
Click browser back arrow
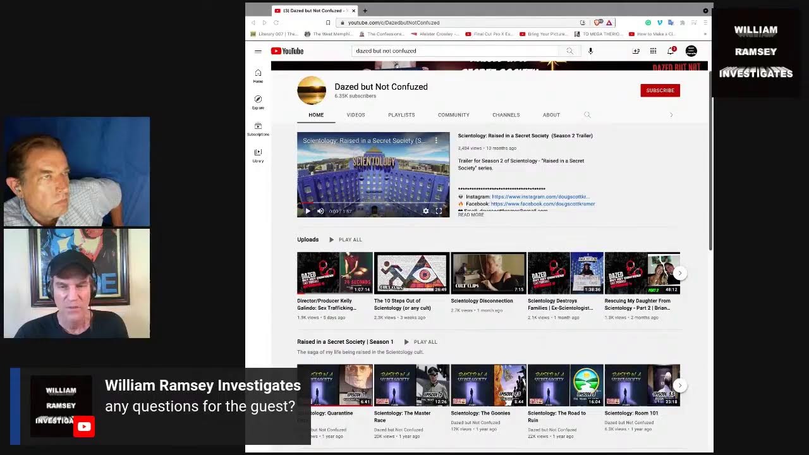tap(254, 23)
